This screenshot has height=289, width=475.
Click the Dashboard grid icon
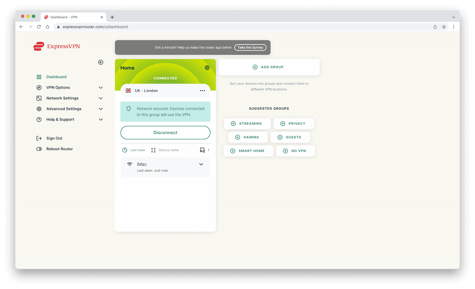39,77
